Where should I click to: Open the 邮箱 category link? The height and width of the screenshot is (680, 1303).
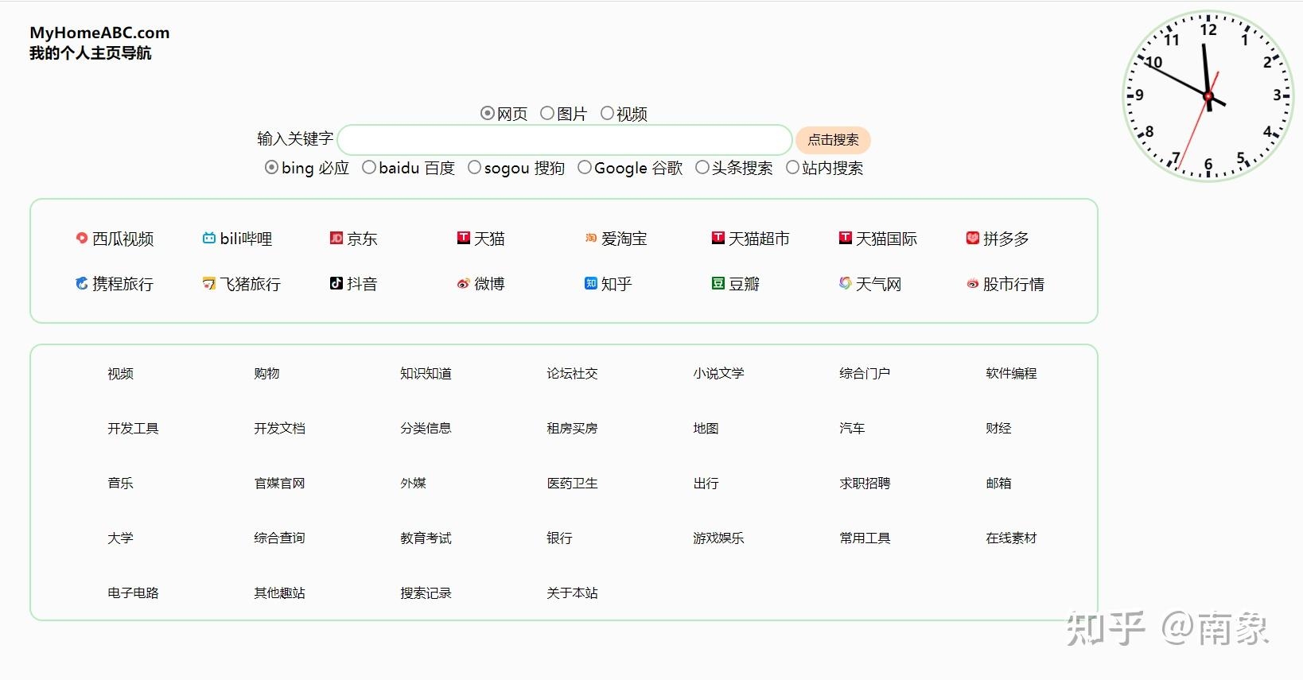998,483
